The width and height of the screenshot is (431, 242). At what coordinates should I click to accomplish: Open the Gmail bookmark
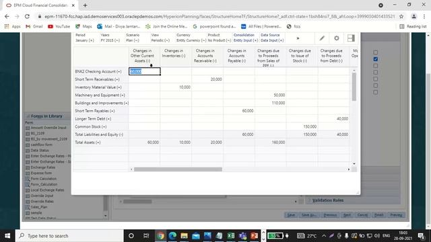(x=34, y=26)
